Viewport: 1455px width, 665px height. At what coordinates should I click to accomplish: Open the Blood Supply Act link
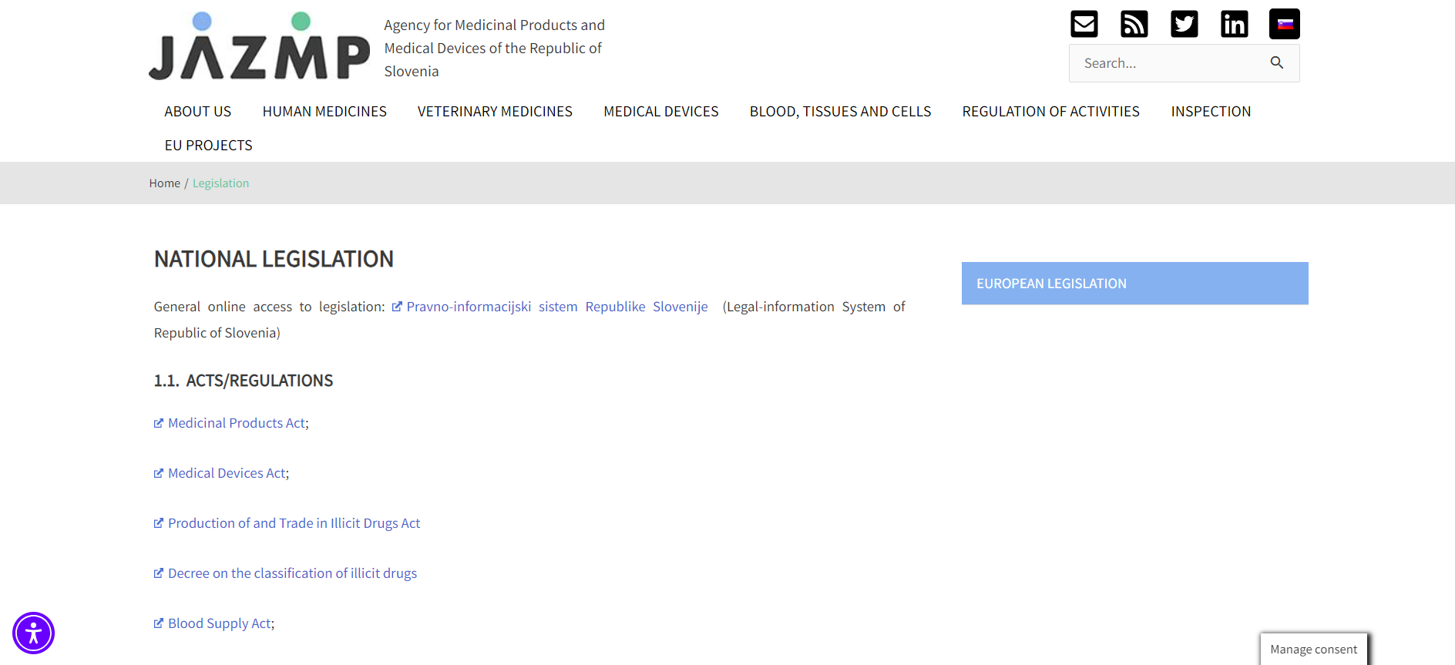point(220,623)
